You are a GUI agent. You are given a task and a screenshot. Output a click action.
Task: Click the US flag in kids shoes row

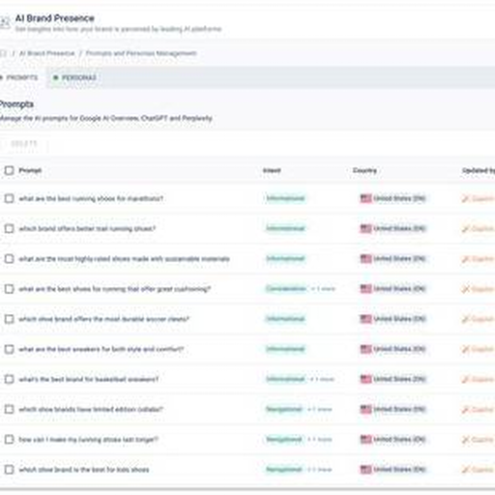[x=365, y=470]
